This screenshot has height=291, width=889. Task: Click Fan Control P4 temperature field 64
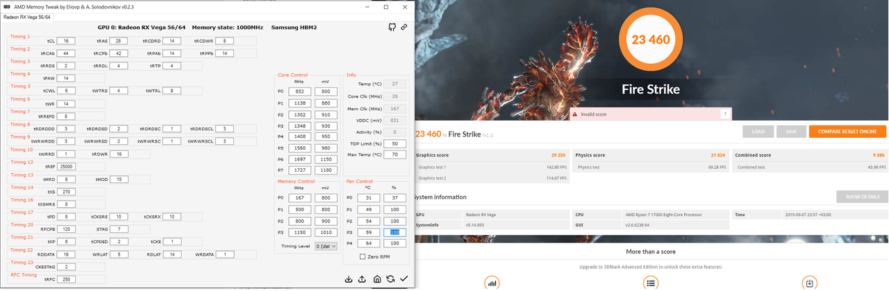[x=368, y=243]
